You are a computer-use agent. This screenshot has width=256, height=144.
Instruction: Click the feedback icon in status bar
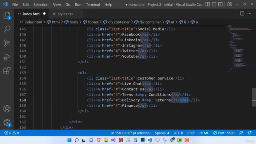[x=241, y=133]
